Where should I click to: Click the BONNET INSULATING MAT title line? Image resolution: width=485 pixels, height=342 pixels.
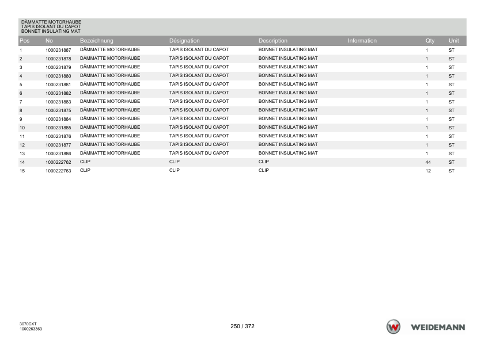click(x=51, y=31)
